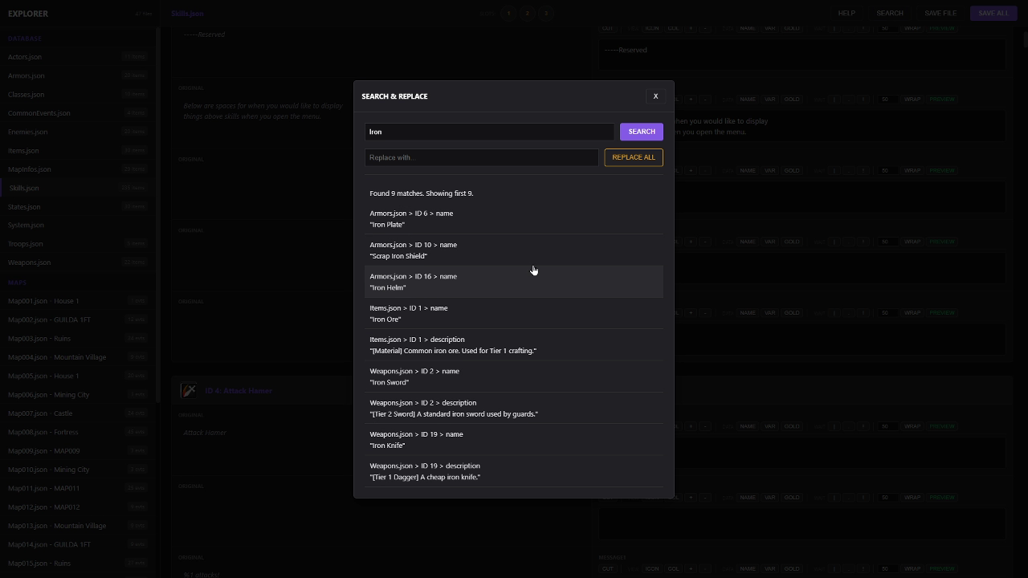Open Classes.json in the Explorer
The width and height of the screenshot is (1028, 578).
click(x=77, y=95)
